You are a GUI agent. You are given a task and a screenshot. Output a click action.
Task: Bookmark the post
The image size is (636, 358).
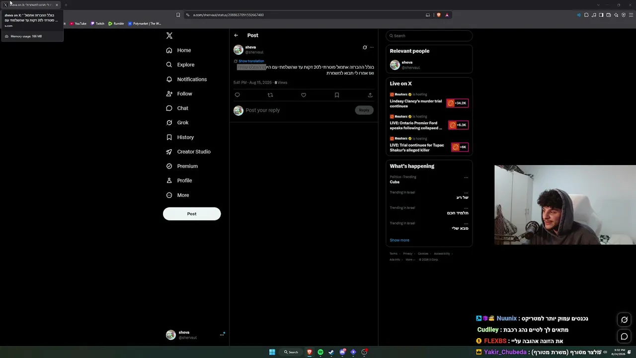pyautogui.click(x=337, y=95)
